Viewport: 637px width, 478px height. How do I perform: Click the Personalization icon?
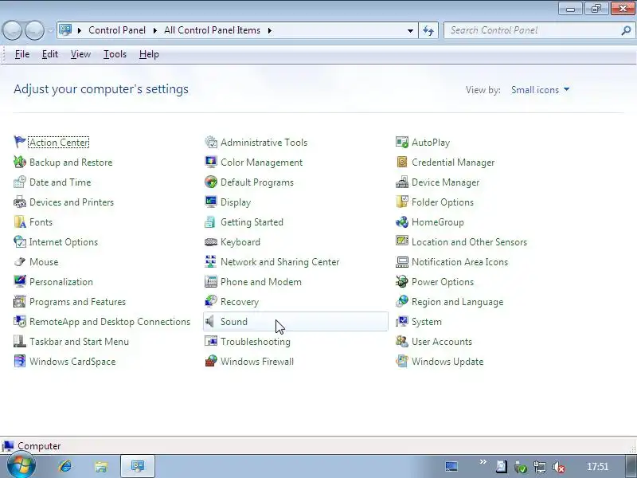click(19, 282)
